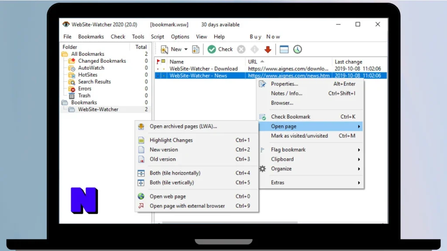
Task: Open the New button dropdown arrow
Action: pos(186,49)
